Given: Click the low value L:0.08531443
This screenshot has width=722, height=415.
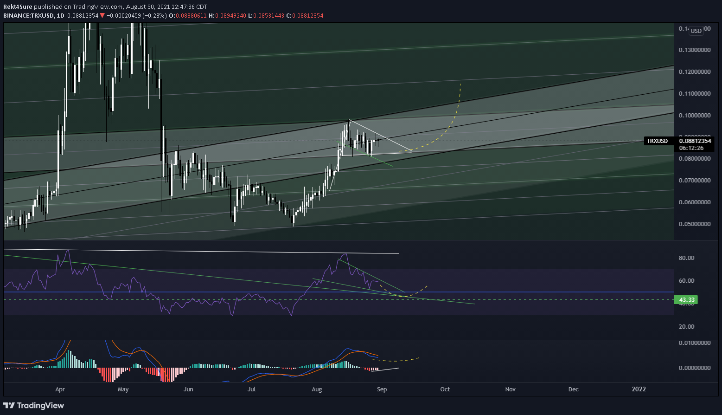Looking at the screenshot, I should [266, 15].
